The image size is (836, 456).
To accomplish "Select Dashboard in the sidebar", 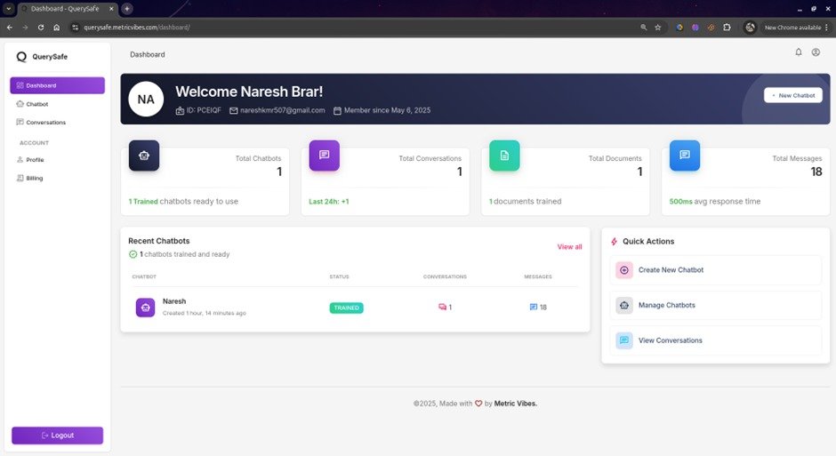I will 58,85.
